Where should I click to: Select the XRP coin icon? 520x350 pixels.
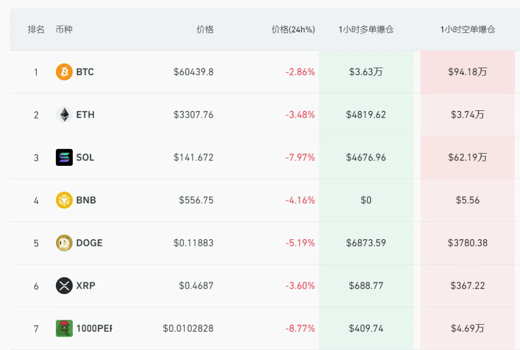point(64,285)
